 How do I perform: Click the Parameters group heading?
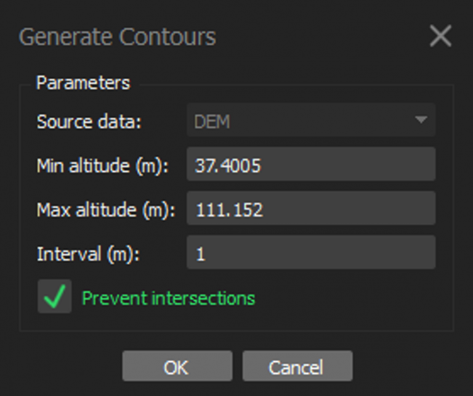pos(83,83)
